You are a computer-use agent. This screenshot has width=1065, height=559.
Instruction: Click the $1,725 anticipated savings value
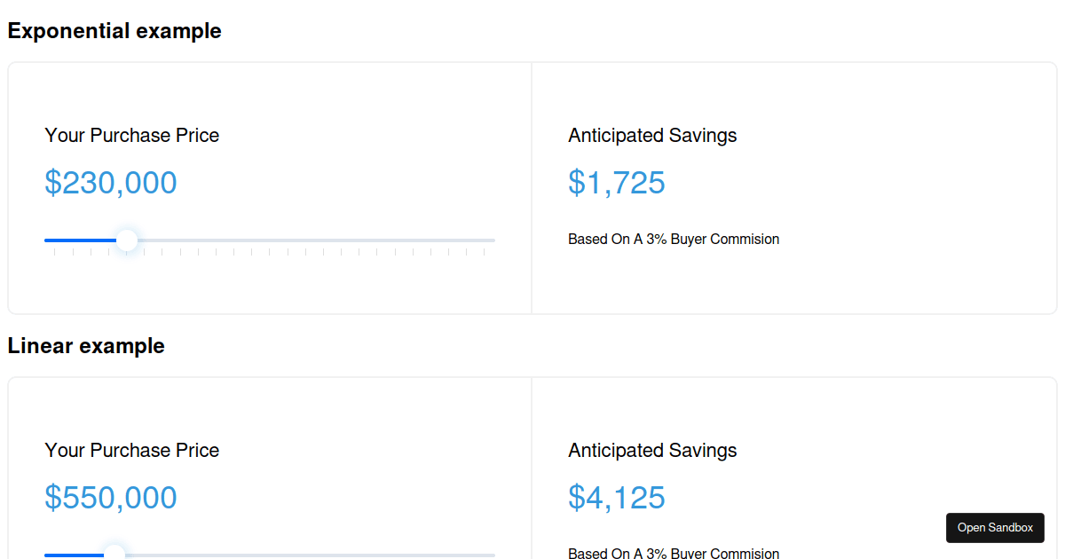(616, 183)
